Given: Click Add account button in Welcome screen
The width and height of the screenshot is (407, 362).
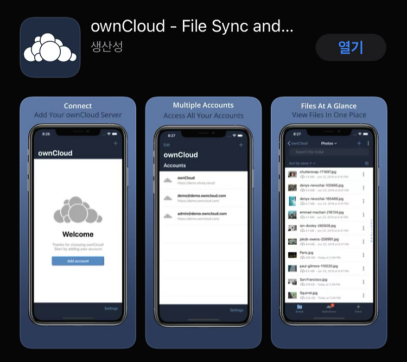Looking at the screenshot, I should pos(78,261).
